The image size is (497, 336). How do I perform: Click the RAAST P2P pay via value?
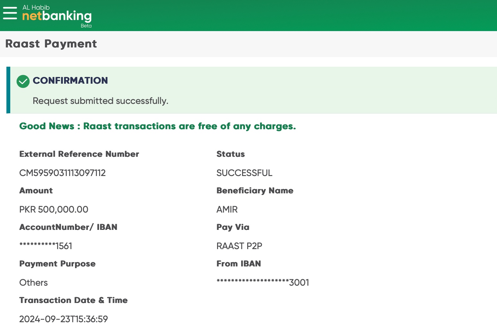(x=239, y=246)
